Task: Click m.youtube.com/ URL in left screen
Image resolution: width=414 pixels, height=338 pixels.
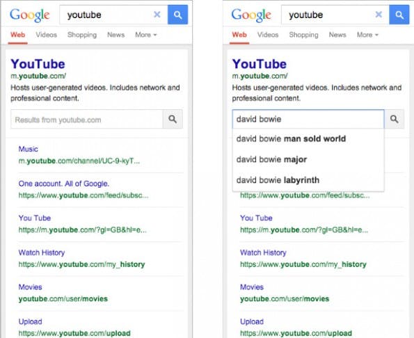Action: coord(38,76)
